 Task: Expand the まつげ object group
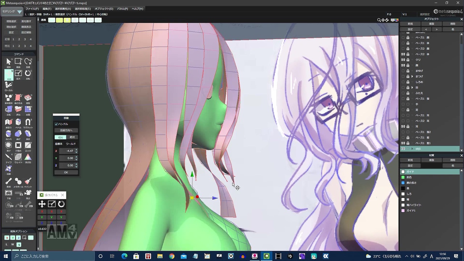pyautogui.click(x=412, y=76)
